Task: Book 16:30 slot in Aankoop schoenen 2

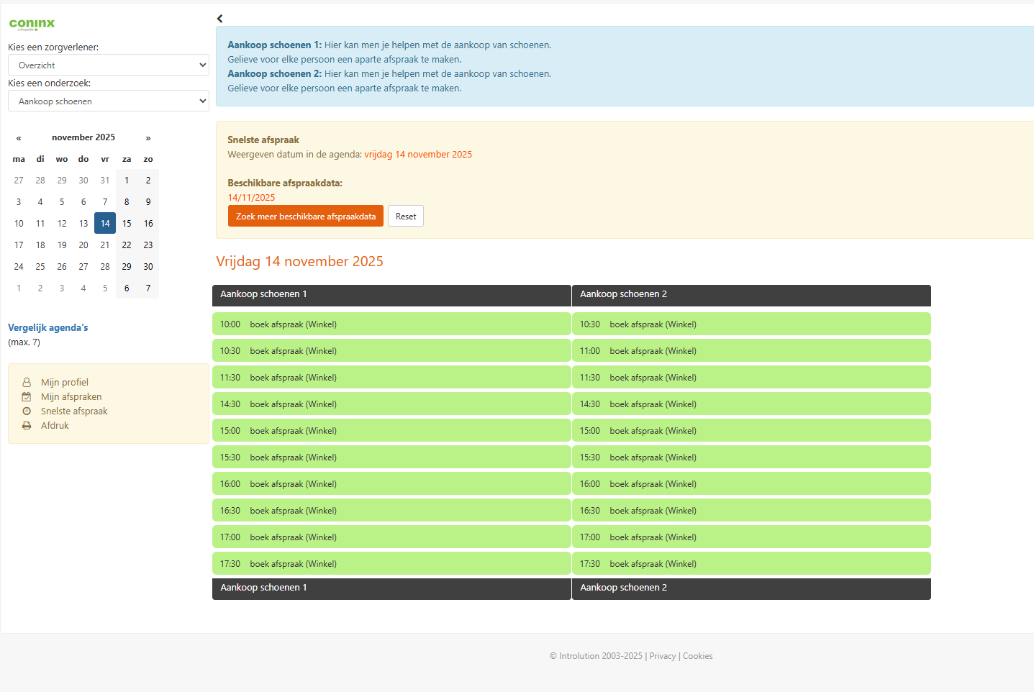Action: 751,511
